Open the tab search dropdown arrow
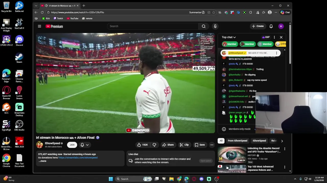 click(36, 6)
